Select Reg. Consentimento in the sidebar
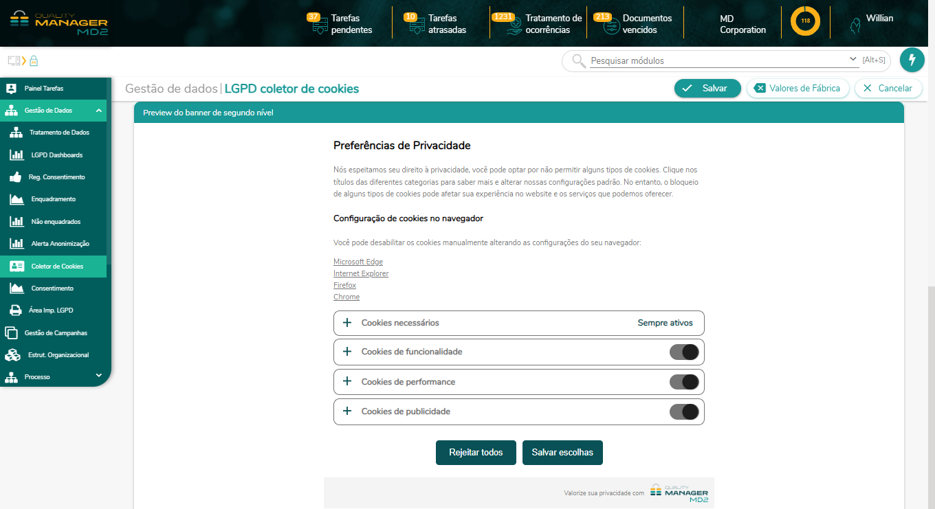This screenshot has height=509, width=935. click(56, 177)
